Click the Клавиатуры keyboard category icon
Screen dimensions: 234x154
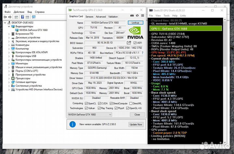point(13,45)
